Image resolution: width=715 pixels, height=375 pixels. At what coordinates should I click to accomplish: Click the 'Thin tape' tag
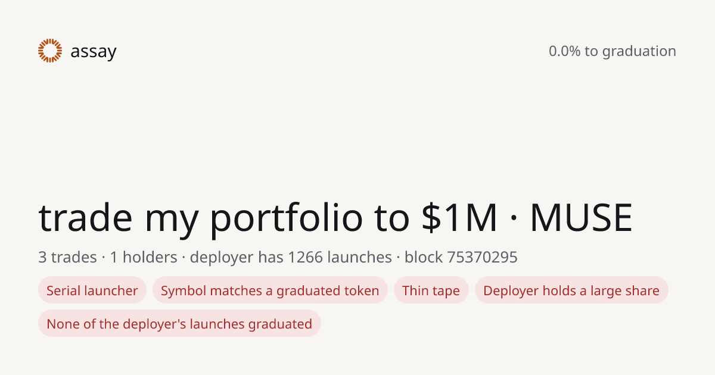(x=431, y=290)
